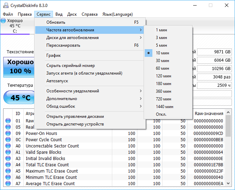Toggle Автозапуск menu option

point(90,81)
